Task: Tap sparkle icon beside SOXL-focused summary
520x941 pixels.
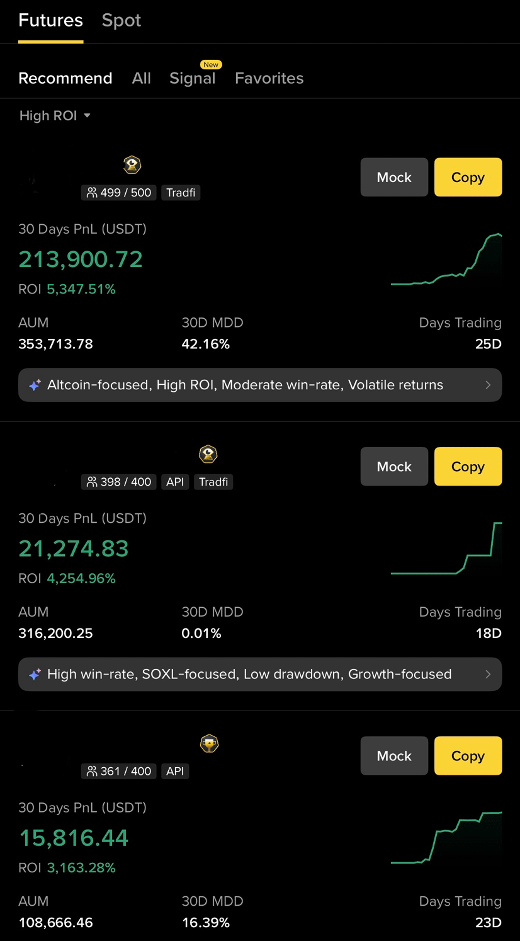Action: tap(35, 674)
